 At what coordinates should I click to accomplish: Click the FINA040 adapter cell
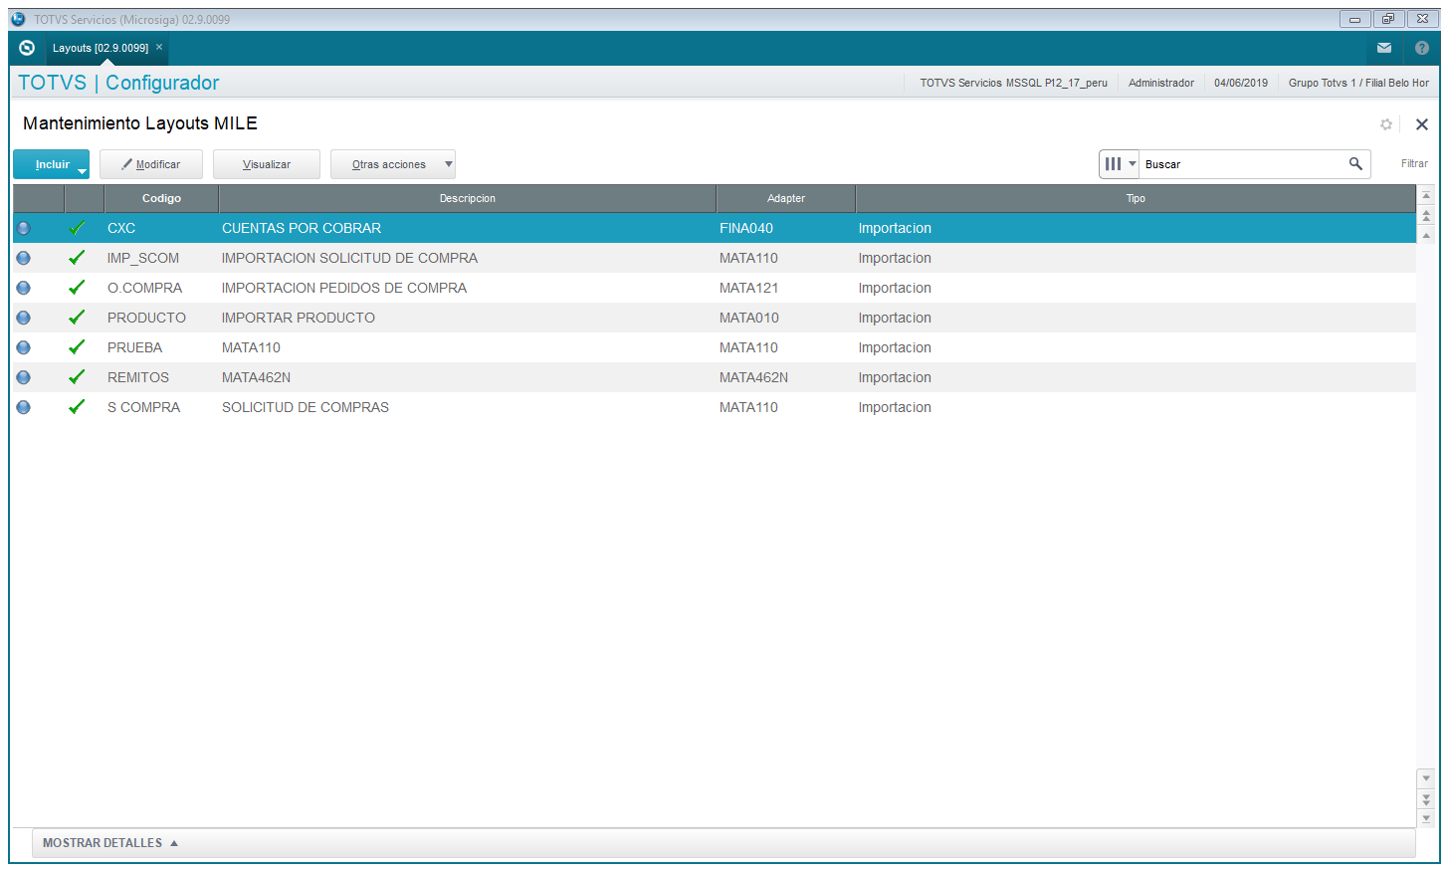(746, 228)
